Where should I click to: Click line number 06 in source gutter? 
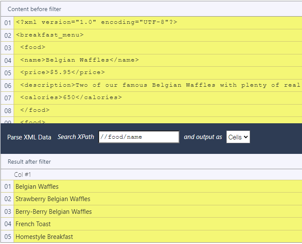pyautogui.click(x=8, y=85)
